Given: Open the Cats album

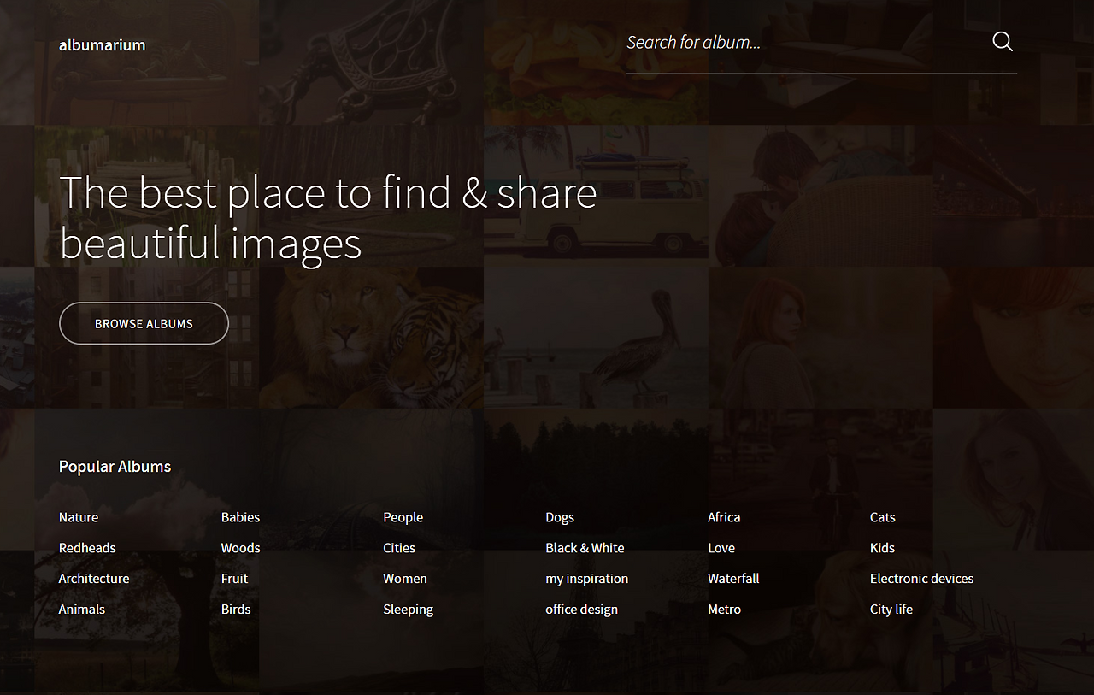Looking at the screenshot, I should [883, 517].
